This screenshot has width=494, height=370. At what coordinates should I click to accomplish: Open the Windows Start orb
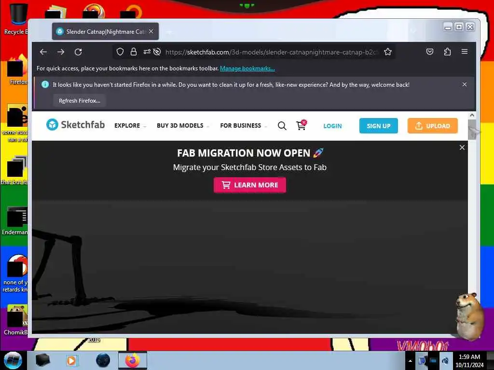(13, 360)
